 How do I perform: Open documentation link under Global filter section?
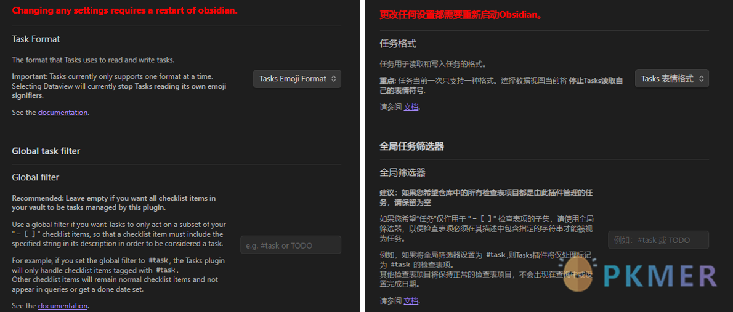click(x=63, y=306)
